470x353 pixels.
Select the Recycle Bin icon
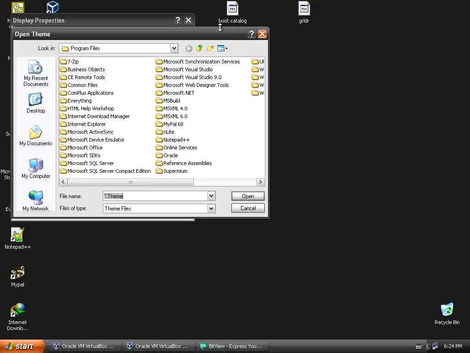(447, 313)
